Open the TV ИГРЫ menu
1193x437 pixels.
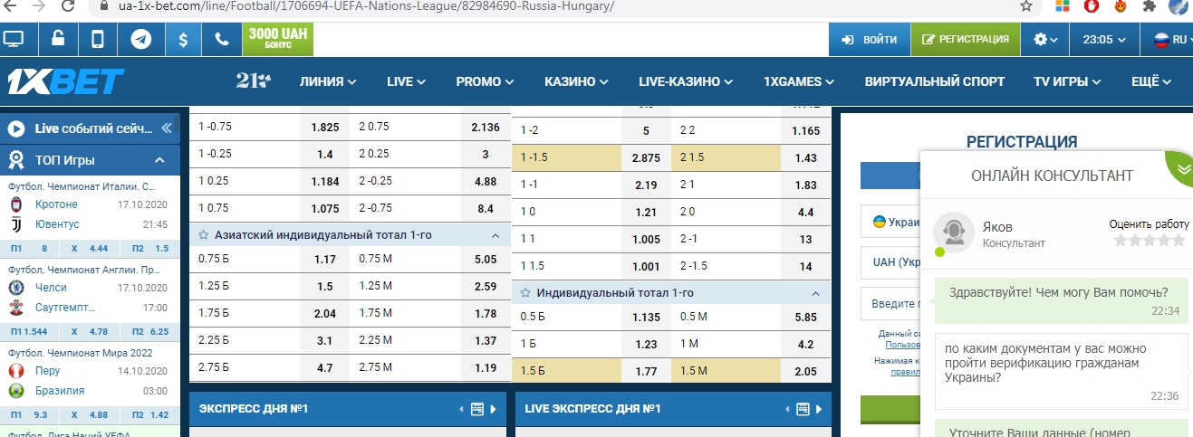point(1067,81)
